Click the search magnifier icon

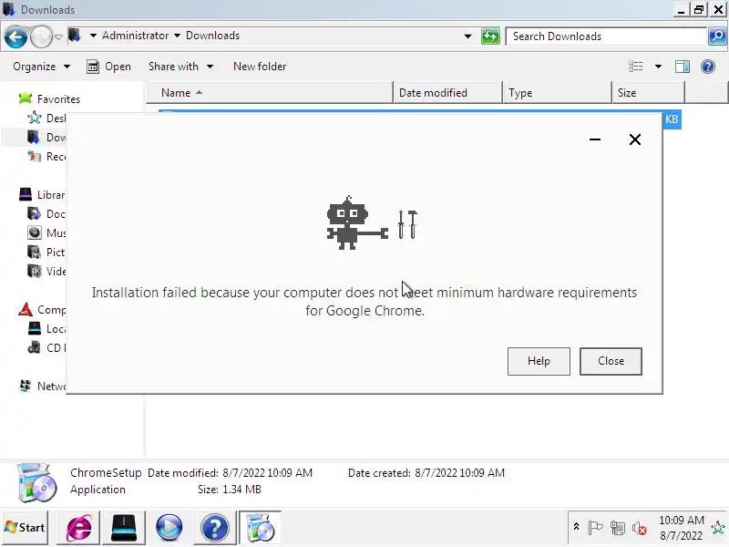tap(717, 36)
